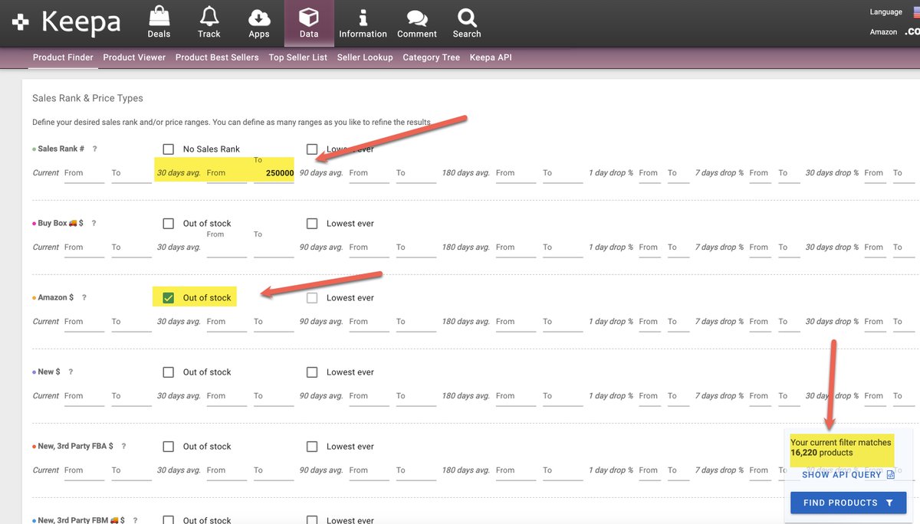Check Out of stock for New $
Screen dimensions: 920x524
(169, 372)
